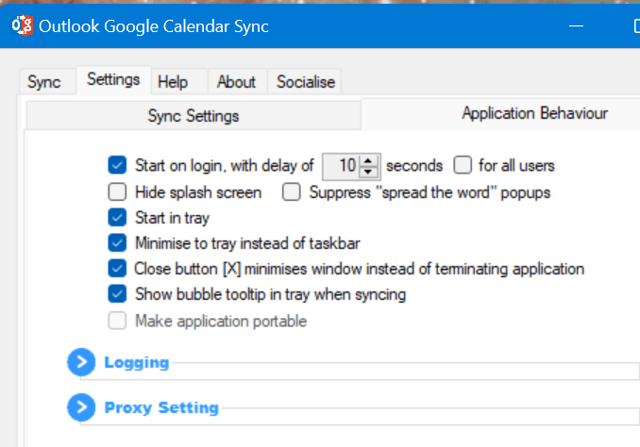Expand the Proxy Setting section chevron
This screenshot has width=640, height=447.
(81, 407)
